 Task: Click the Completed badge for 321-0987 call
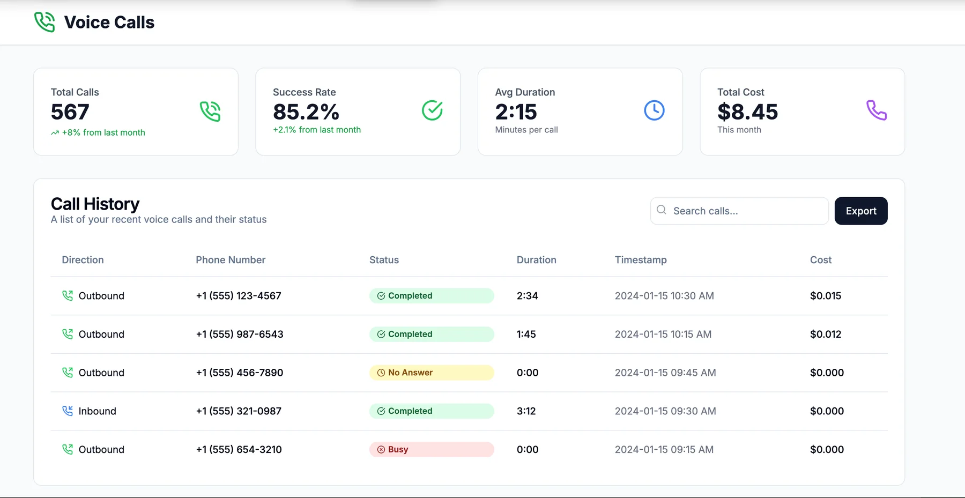[x=432, y=411]
